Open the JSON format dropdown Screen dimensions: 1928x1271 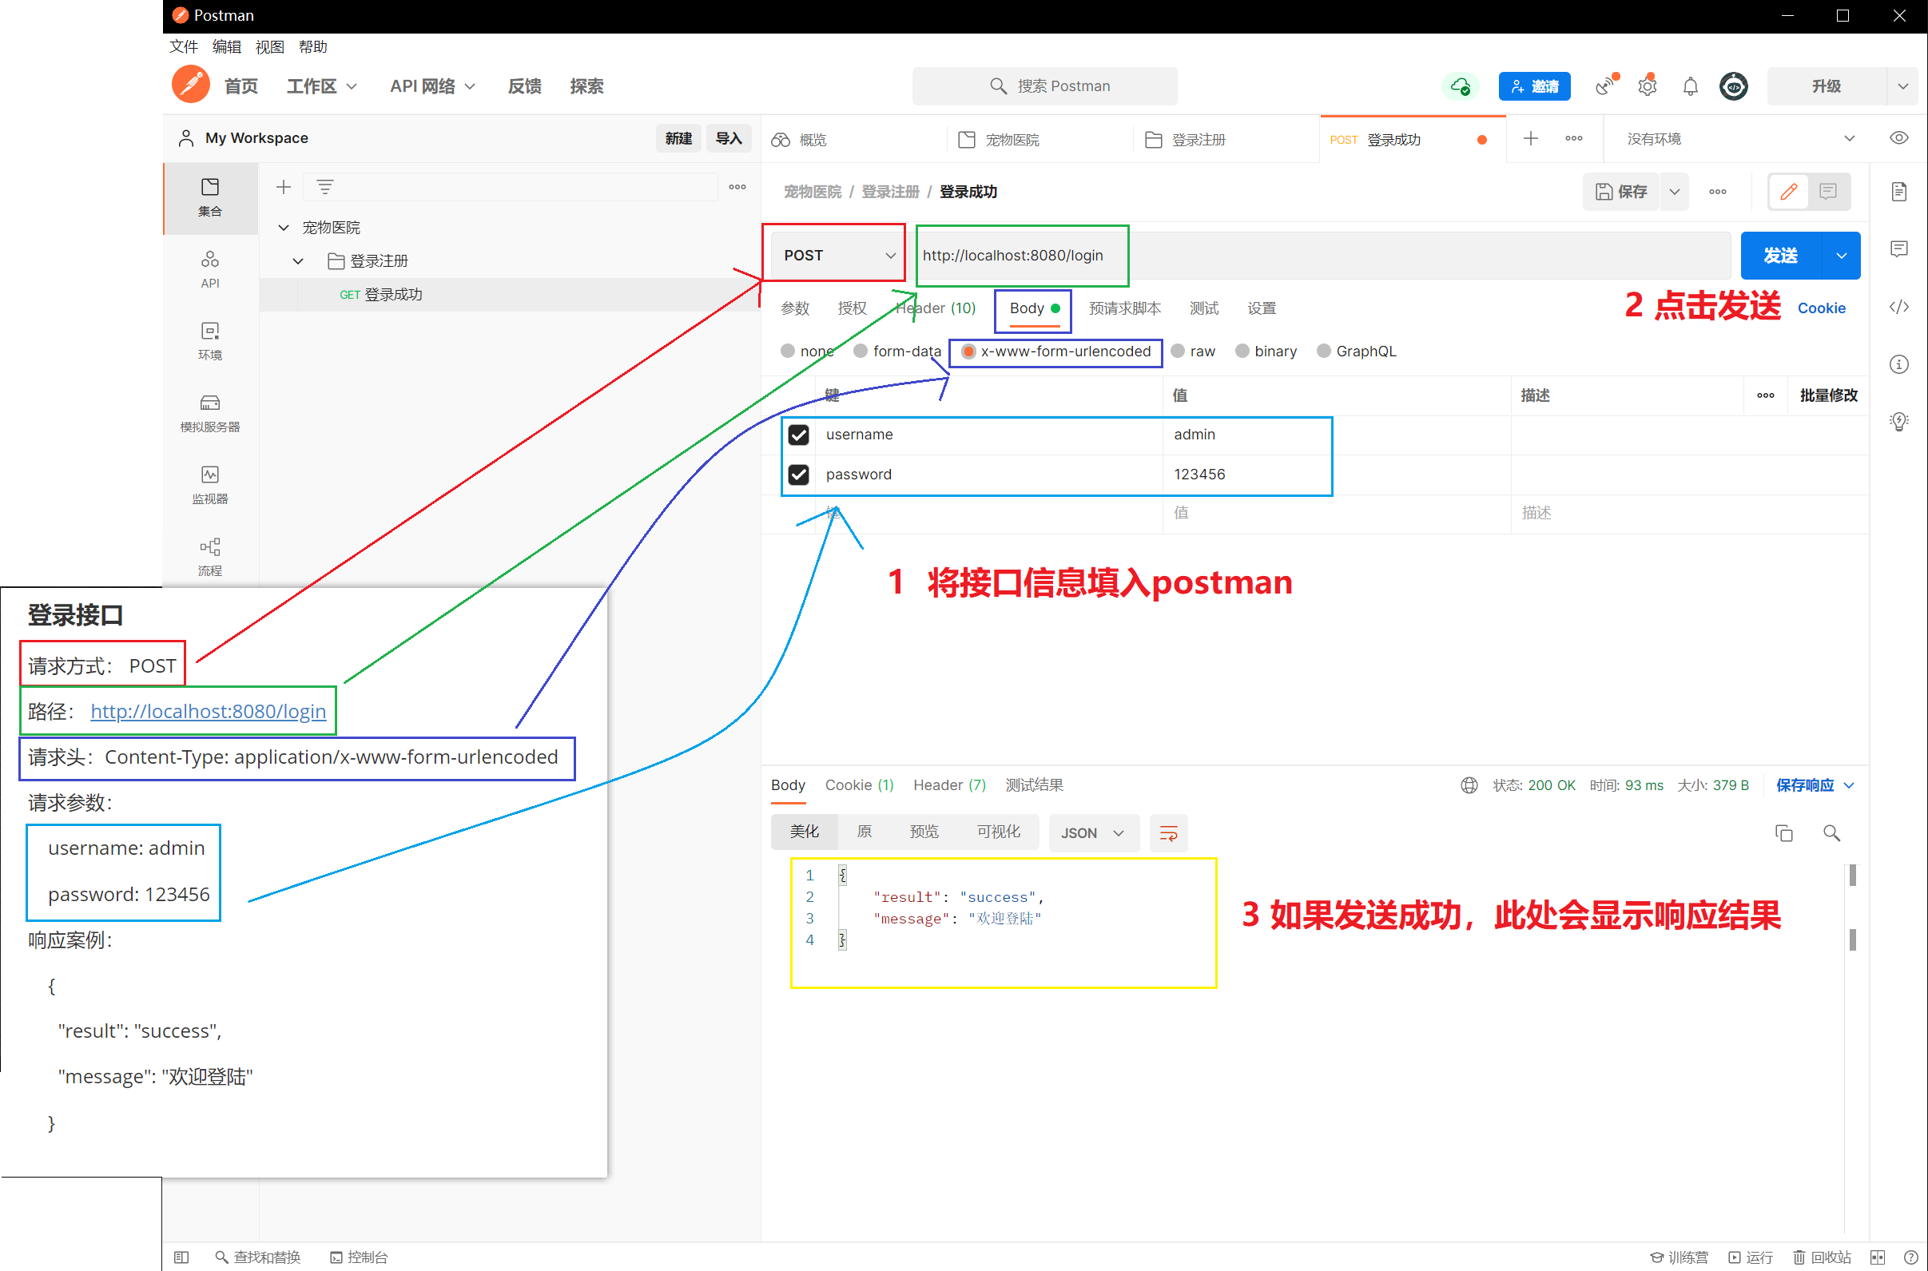click(1092, 832)
